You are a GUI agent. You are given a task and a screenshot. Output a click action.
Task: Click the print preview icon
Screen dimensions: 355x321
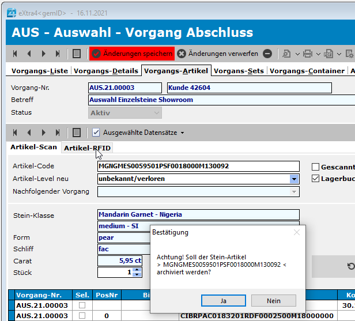click(286, 54)
